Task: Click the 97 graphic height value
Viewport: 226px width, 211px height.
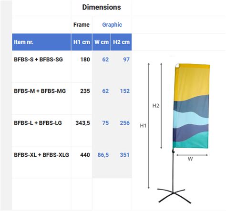Action: pos(126,60)
